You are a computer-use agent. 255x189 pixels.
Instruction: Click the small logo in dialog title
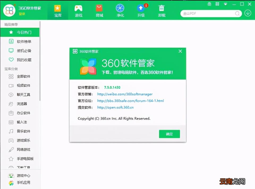(75, 51)
